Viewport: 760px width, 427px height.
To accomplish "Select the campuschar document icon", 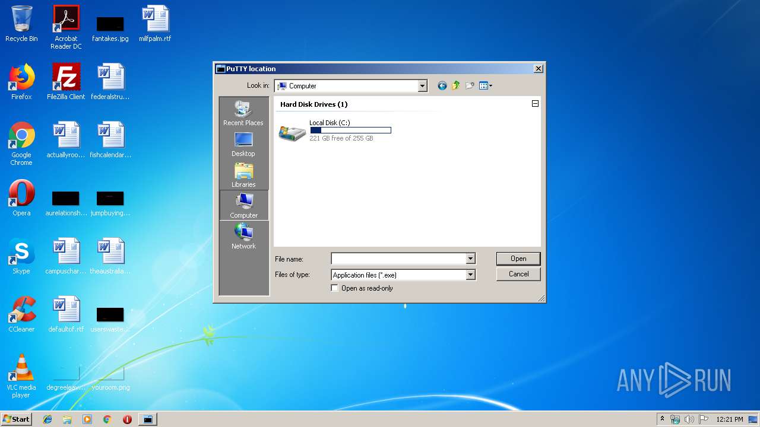I will coord(66,256).
